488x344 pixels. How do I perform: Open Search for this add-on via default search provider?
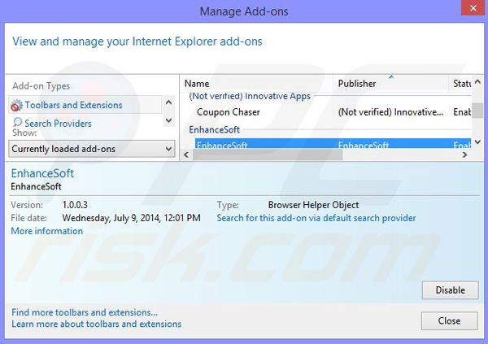316,218
